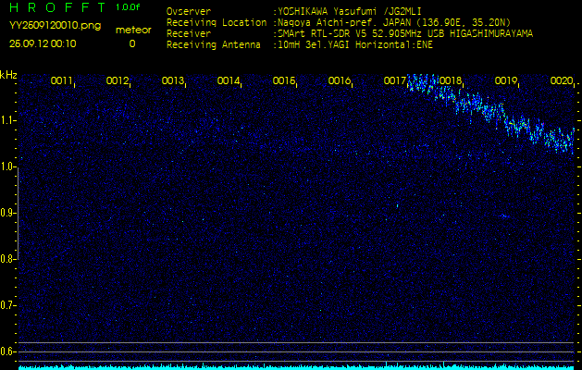Click the meteor label

131,30
